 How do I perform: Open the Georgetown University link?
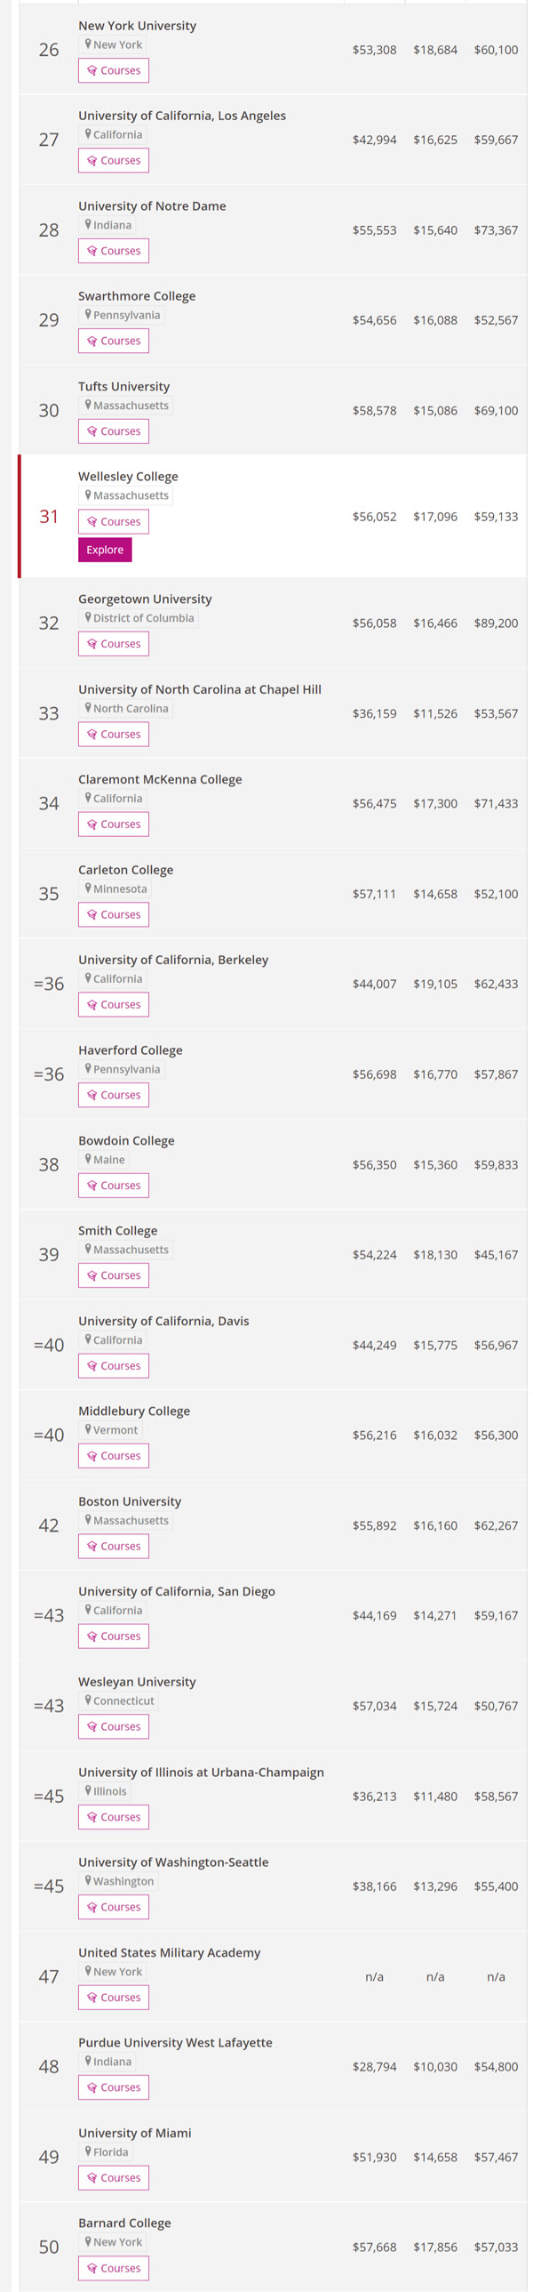click(145, 599)
